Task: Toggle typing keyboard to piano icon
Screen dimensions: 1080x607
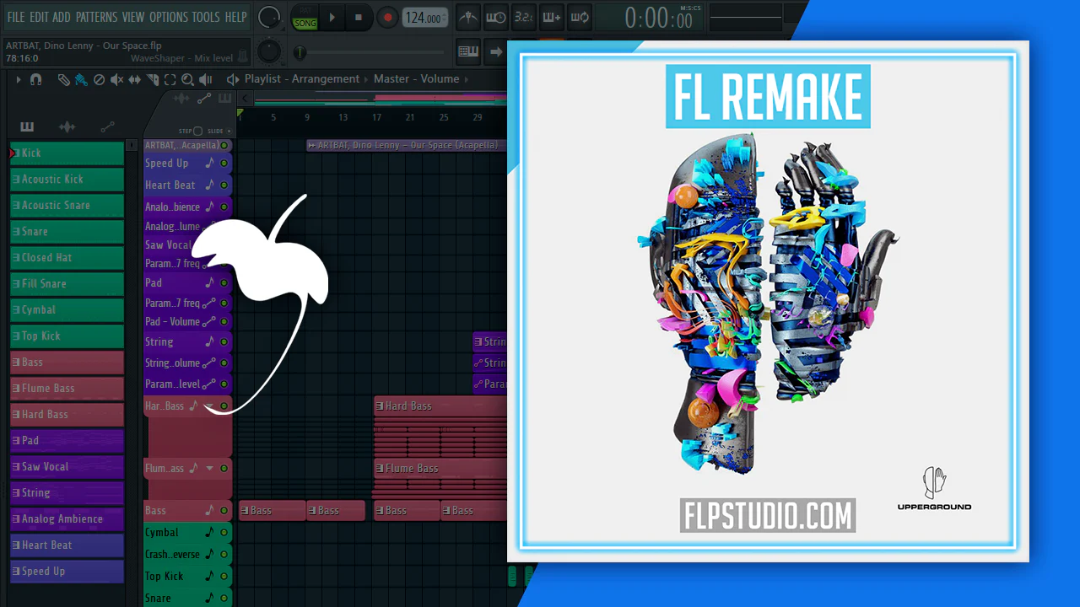Action: click(468, 51)
